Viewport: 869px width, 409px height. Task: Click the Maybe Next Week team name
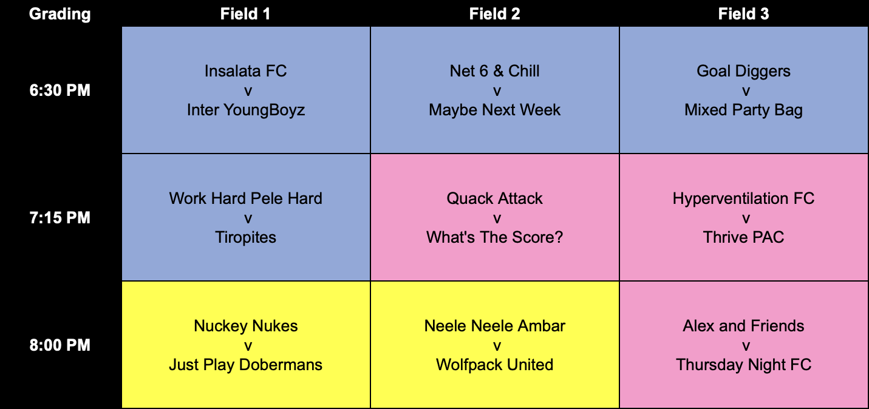pyautogui.click(x=495, y=110)
